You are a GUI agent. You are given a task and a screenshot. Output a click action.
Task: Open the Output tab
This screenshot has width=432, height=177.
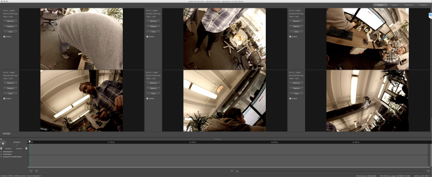click(x=394, y=5)
